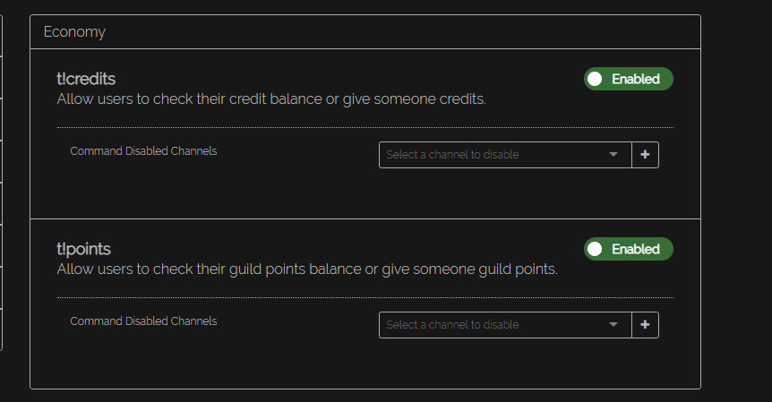Click t!points 'Command Disabled Channels' label
This screenshot has height=402, width=772.
tap(143, 321)
